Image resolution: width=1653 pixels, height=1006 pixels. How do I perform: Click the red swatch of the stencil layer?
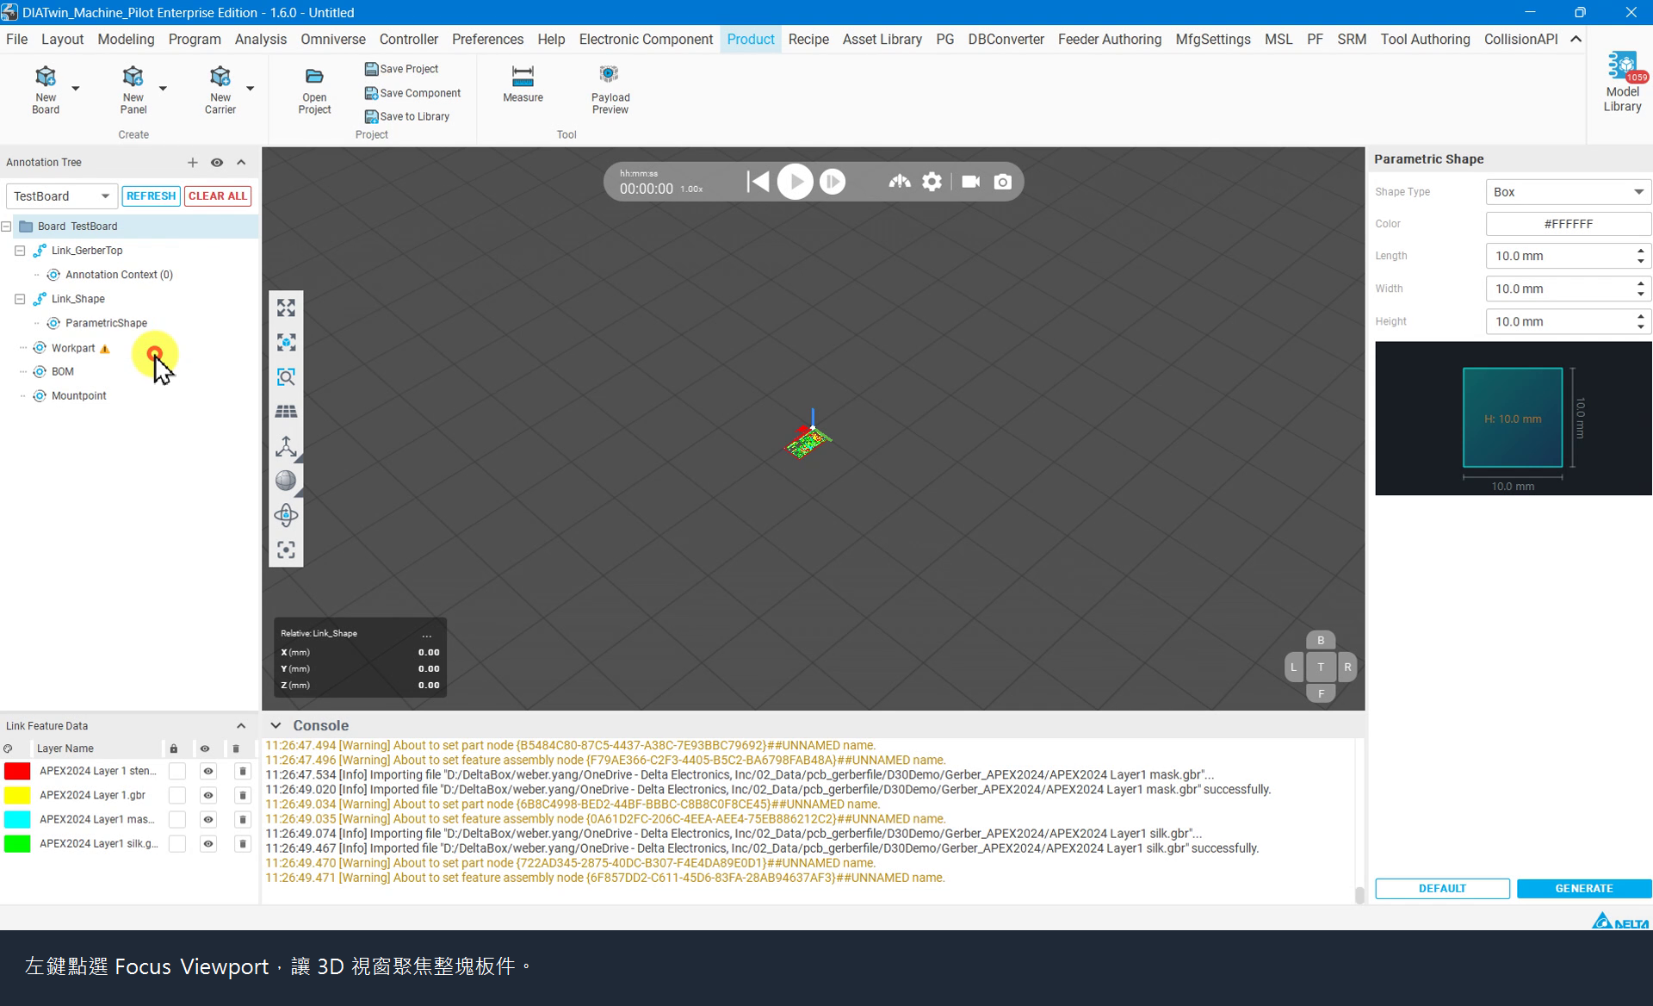[17, 771]
